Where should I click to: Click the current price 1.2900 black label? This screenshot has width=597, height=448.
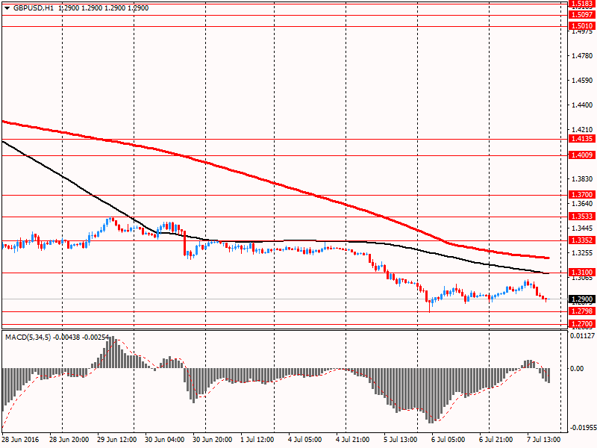[x=581, y=299]
